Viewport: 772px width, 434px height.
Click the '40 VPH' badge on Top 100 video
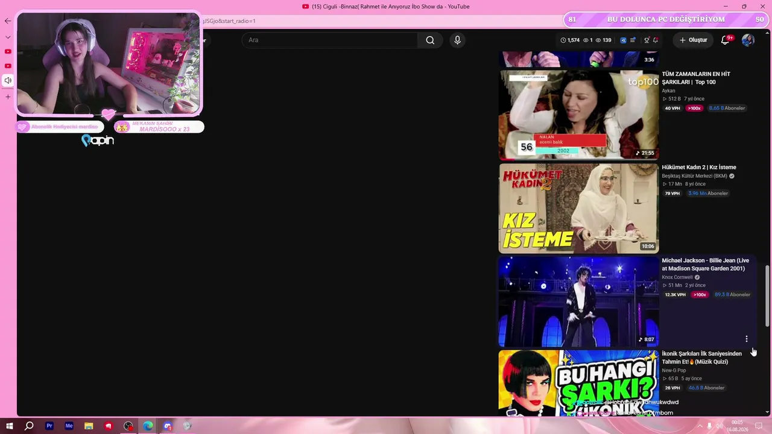coord(672,108)
